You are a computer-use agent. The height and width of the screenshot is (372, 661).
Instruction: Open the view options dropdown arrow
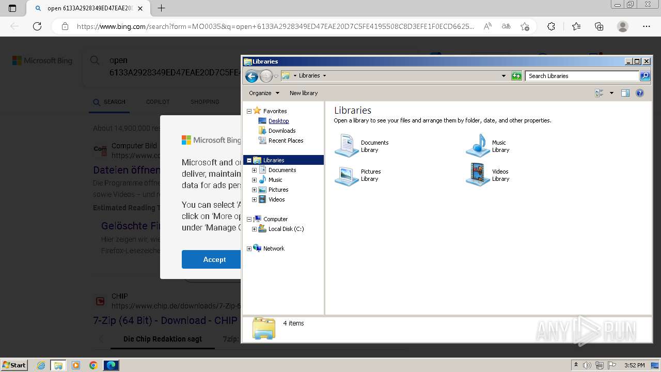pos(611,93)
